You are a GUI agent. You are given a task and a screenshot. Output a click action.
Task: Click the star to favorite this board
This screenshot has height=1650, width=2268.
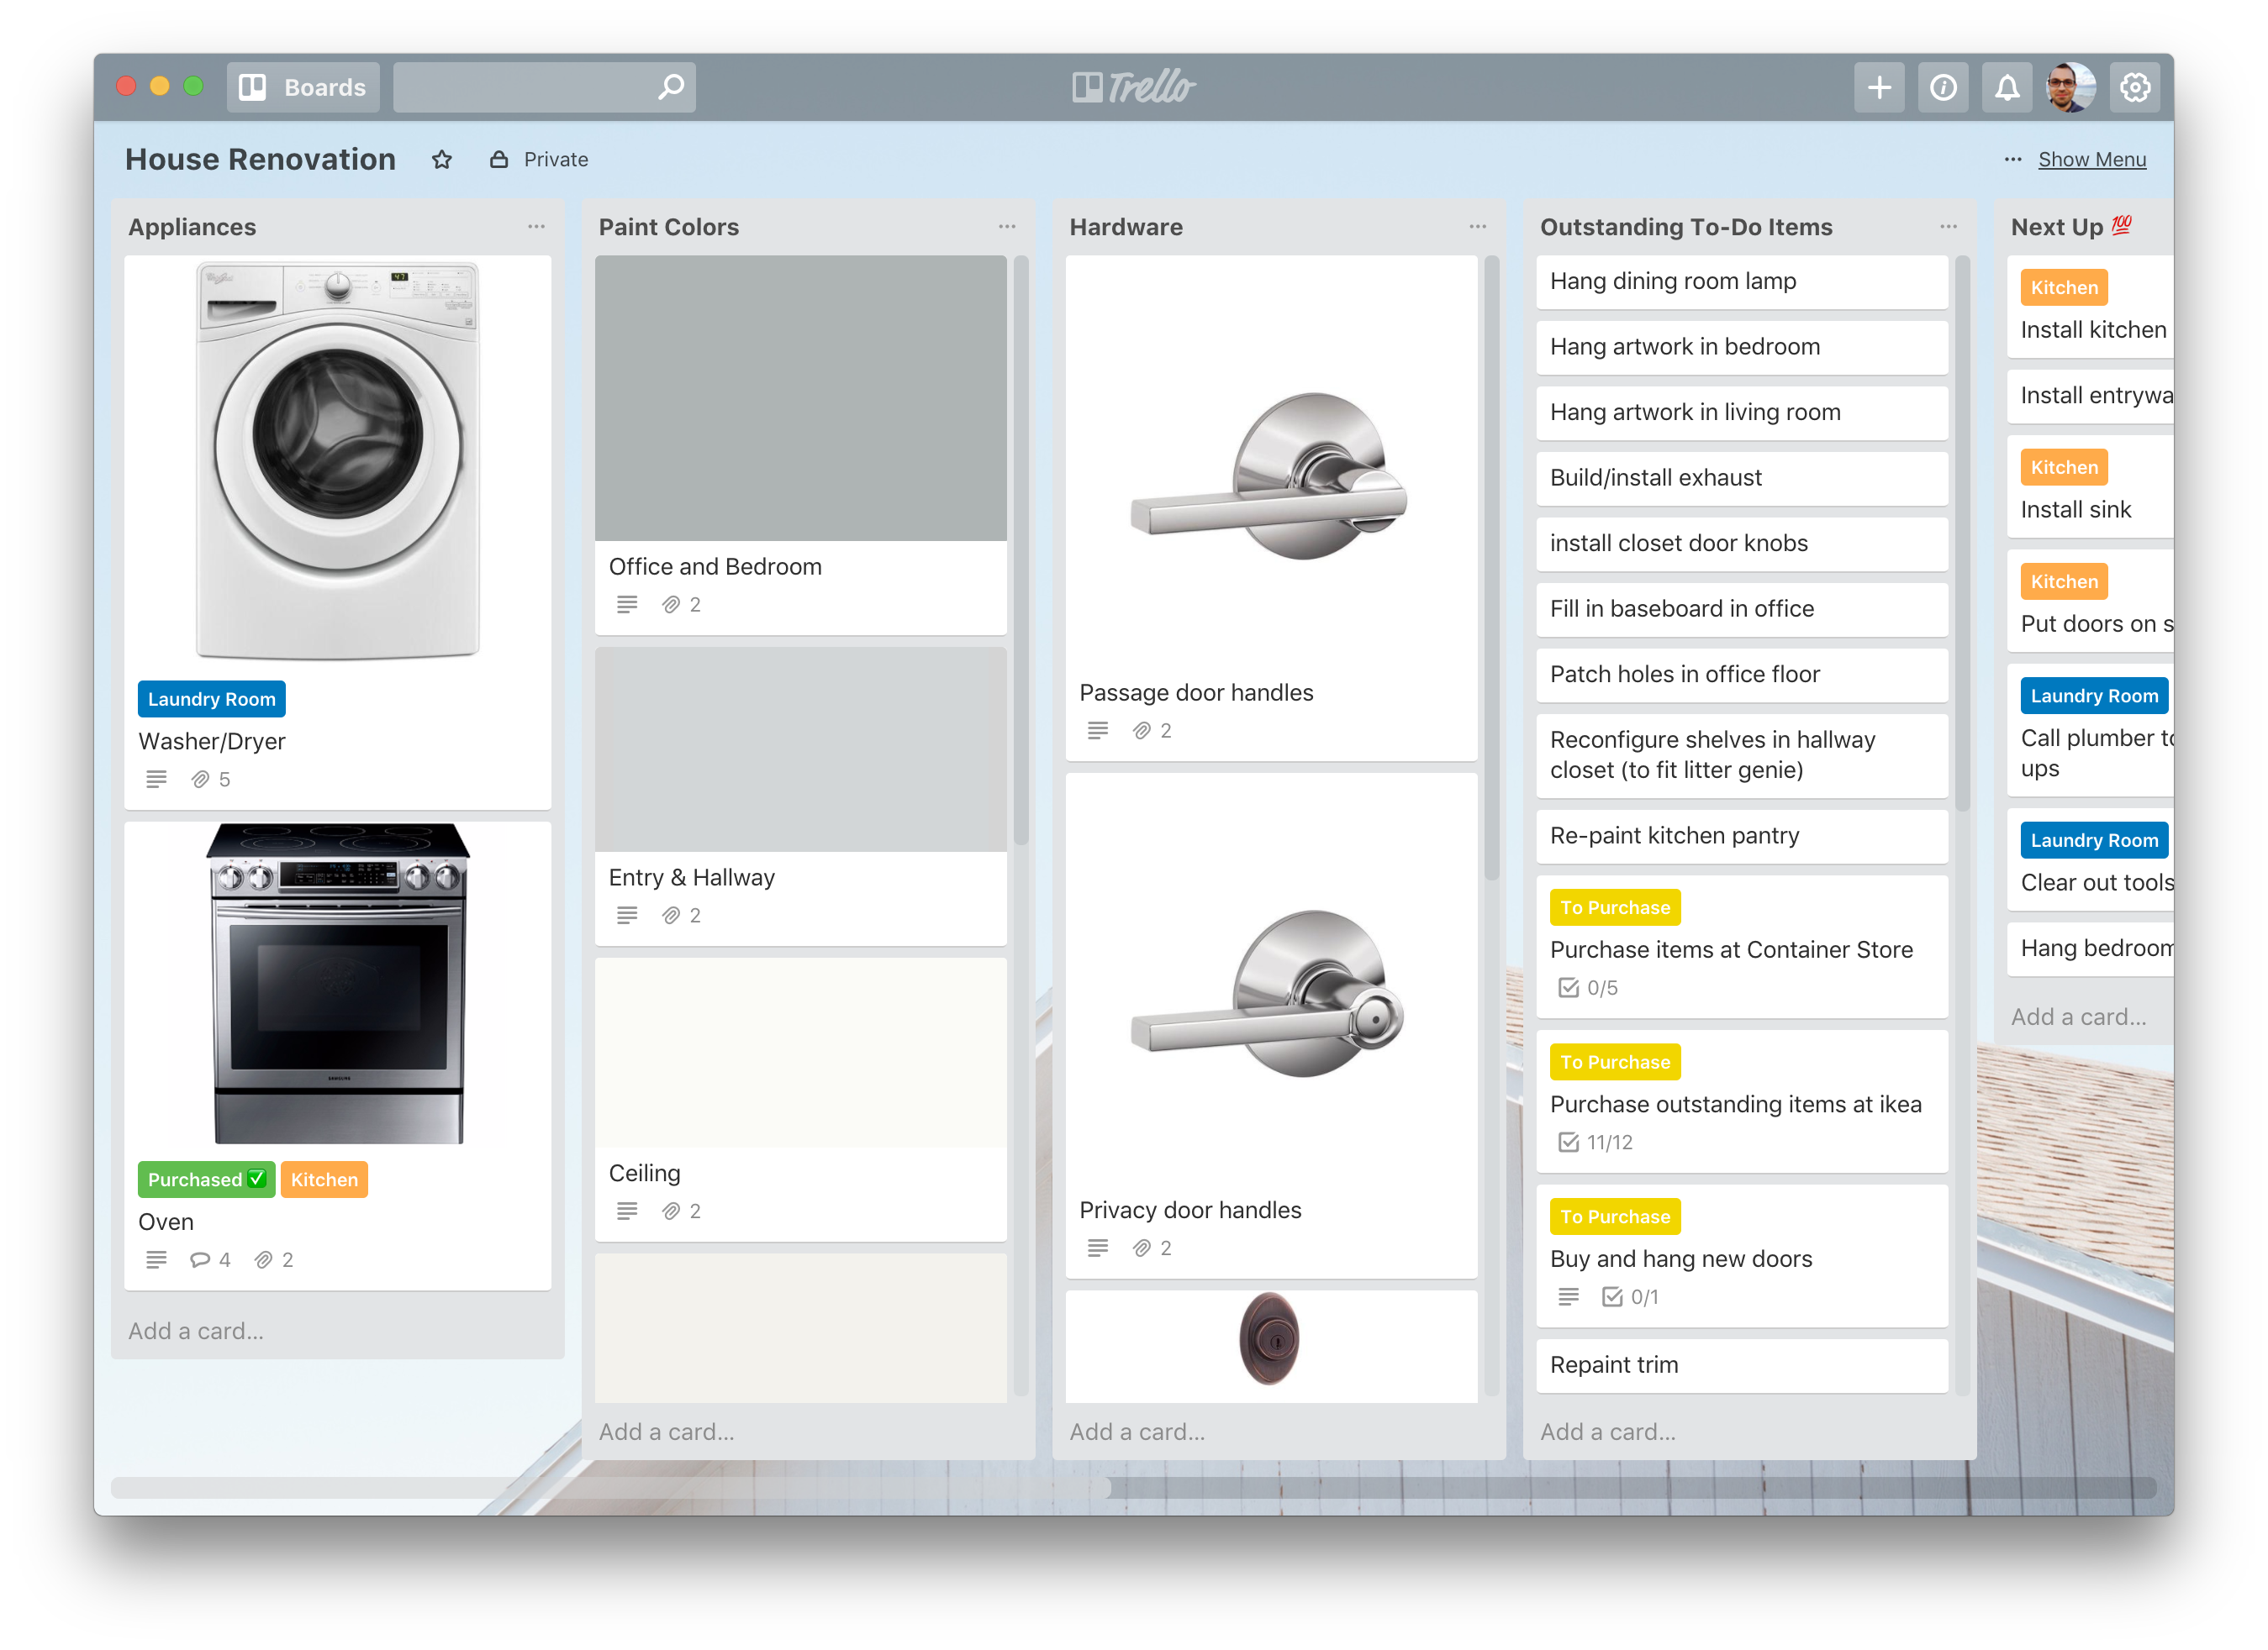[446, 160]
